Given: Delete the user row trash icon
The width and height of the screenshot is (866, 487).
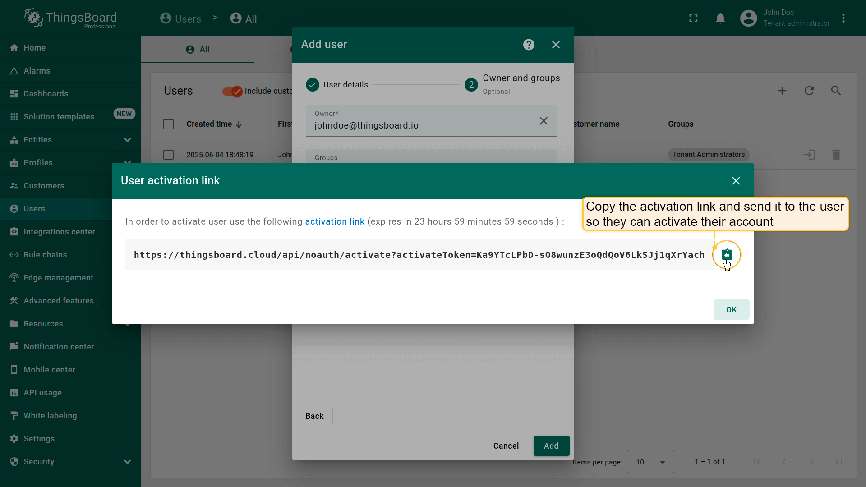Looking at the screenshot, I should click(836, 155).
